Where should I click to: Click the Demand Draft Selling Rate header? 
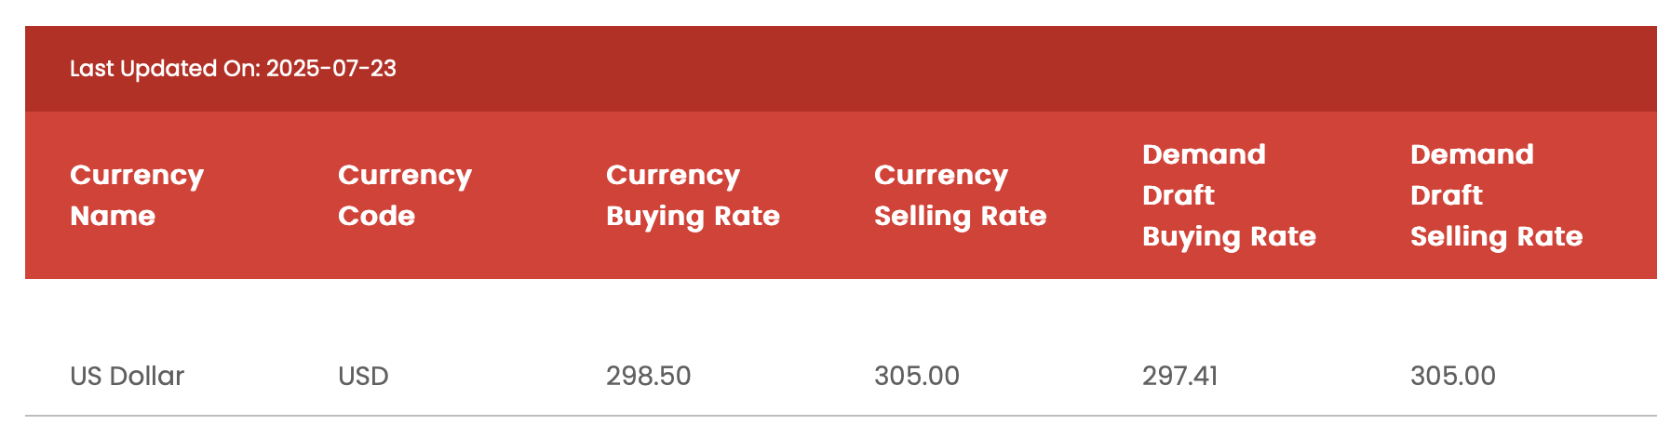coord(1496,195)
